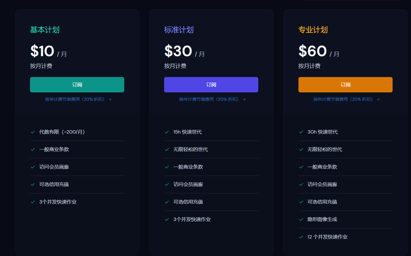Select the orange 订阅 button for 专业计划
Viewport: 411px width, 256px height.
(345, 85)
